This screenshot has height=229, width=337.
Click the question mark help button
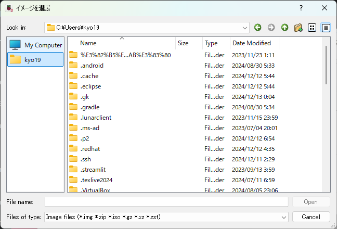tap(301, 8)
